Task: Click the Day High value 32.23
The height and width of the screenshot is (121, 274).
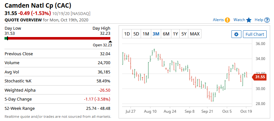Action: click(x=105, y=33)
